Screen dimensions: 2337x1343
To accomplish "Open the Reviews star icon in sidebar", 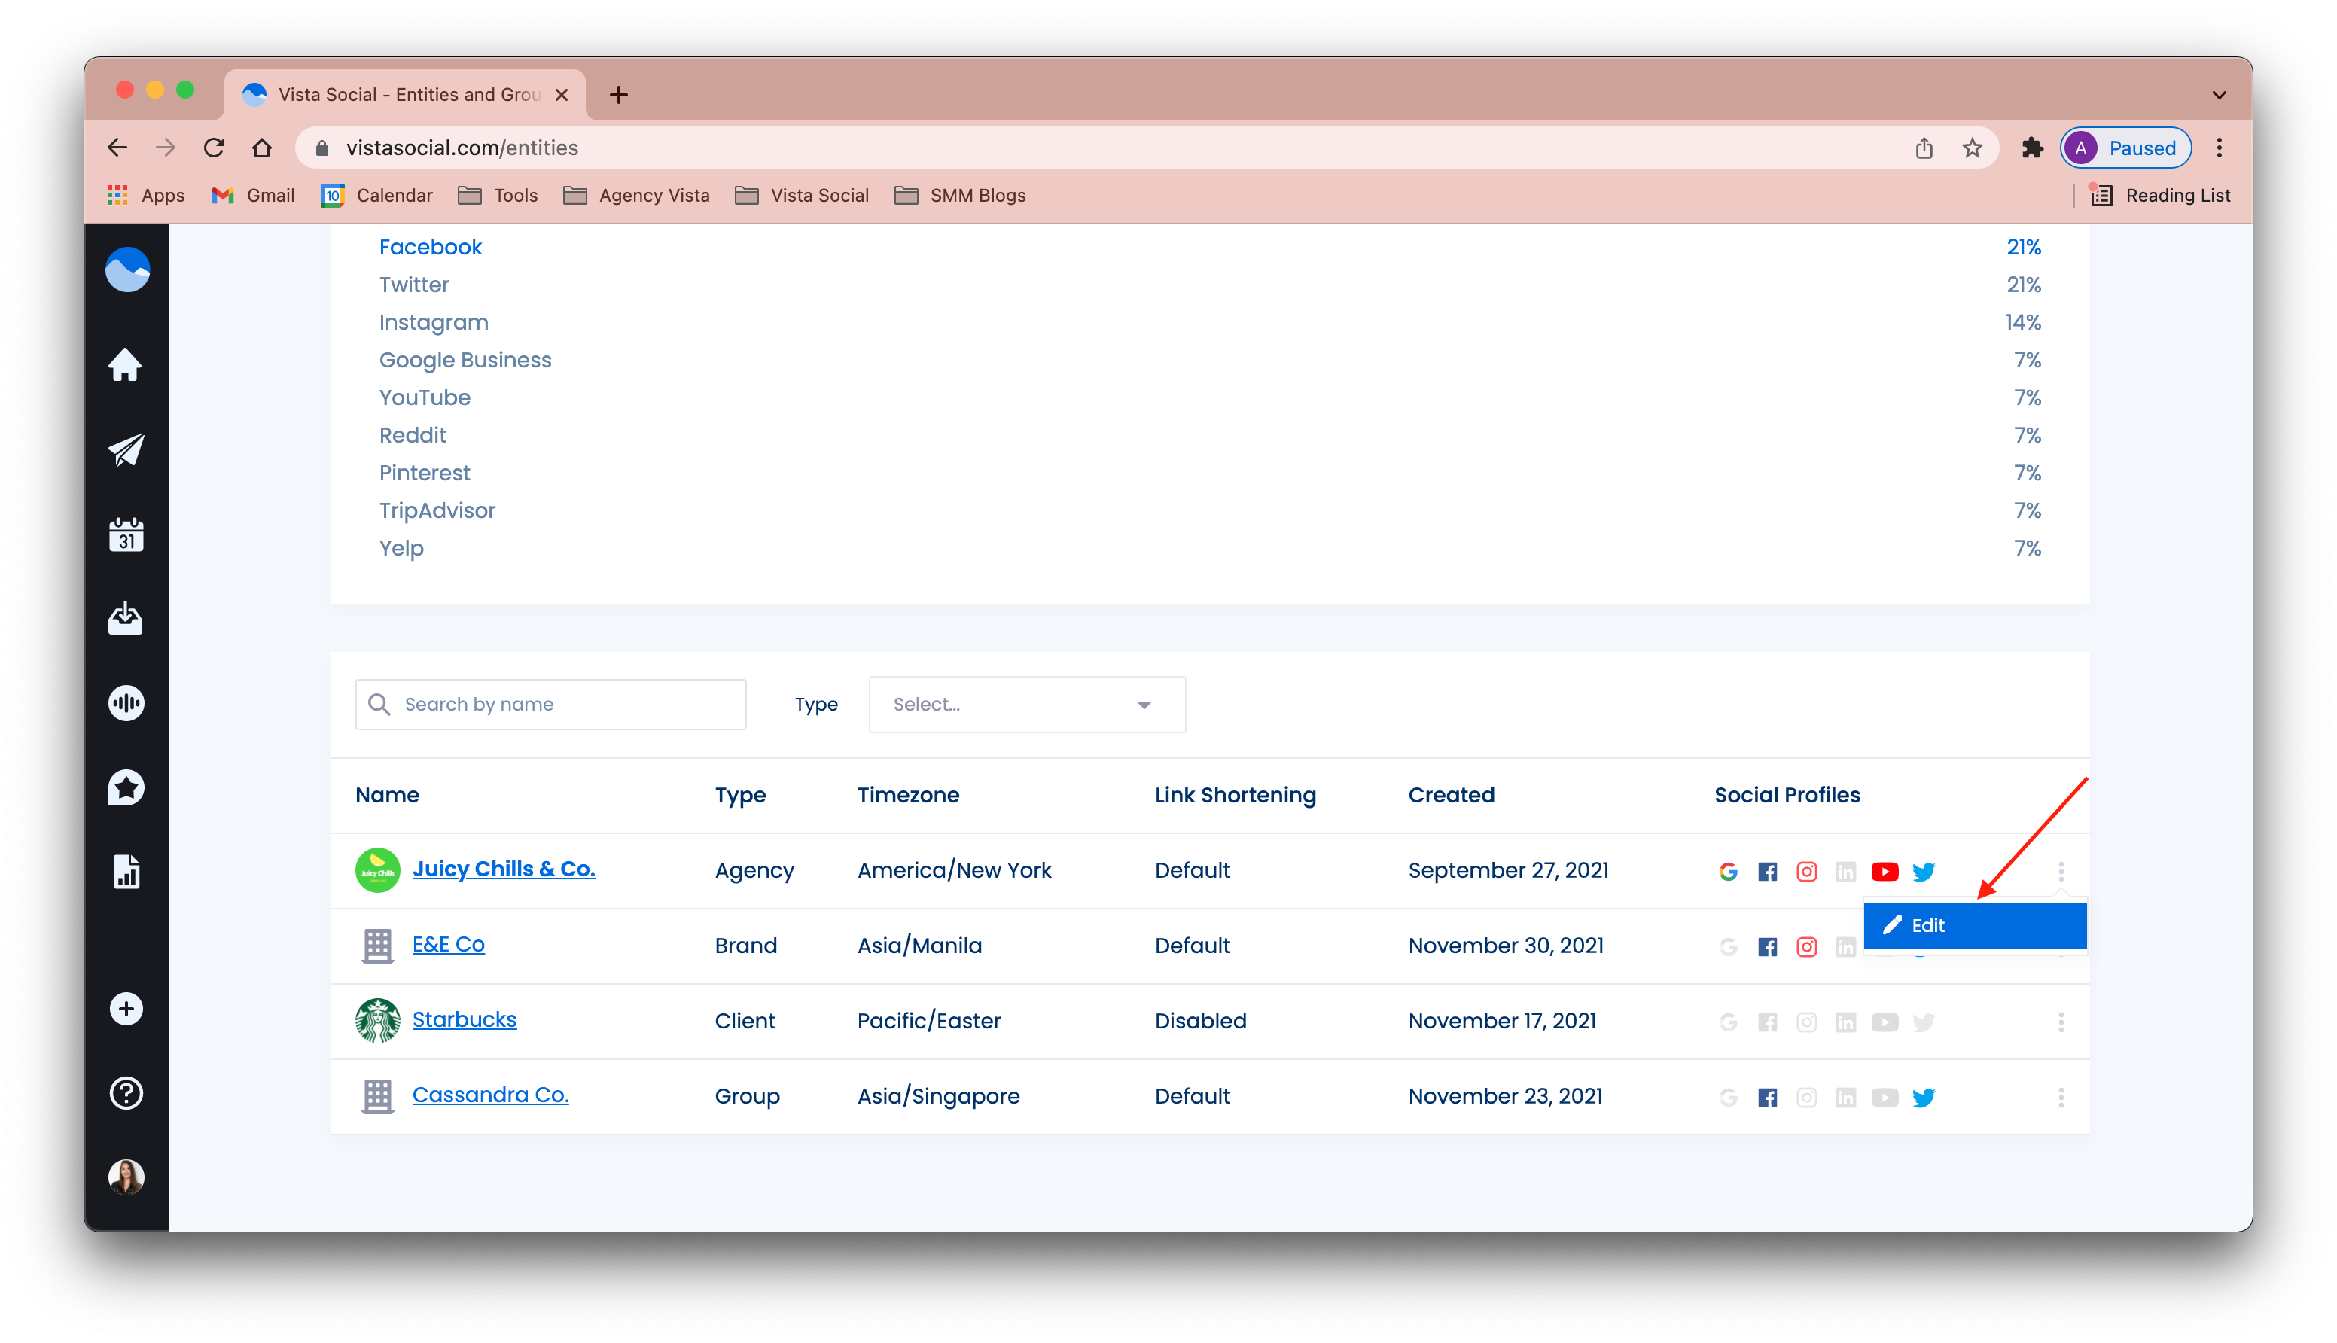I will tap(126, 787).
